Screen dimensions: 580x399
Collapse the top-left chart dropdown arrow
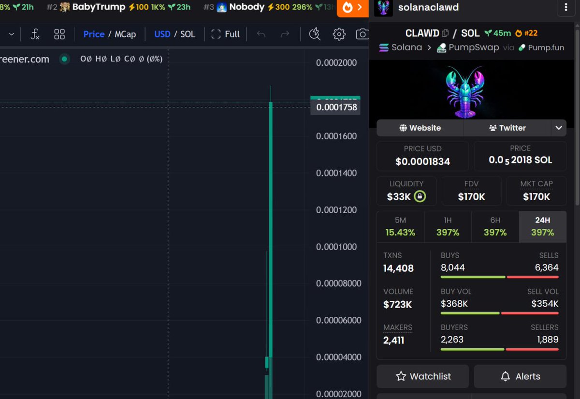tap(11, 34)
